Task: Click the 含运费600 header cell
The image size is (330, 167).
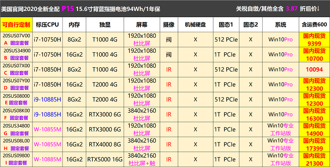Action: [315, 25]
